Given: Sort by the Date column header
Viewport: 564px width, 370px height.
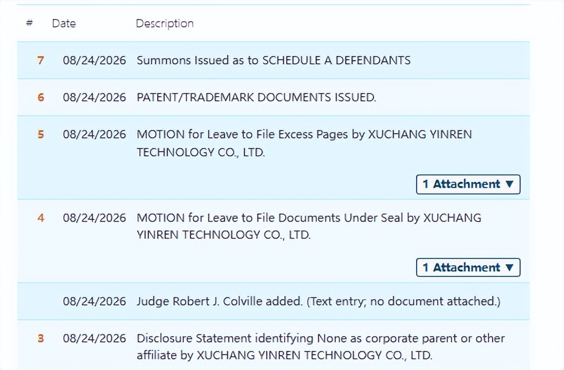Looking at the screenshot, I should coord(64,23).
